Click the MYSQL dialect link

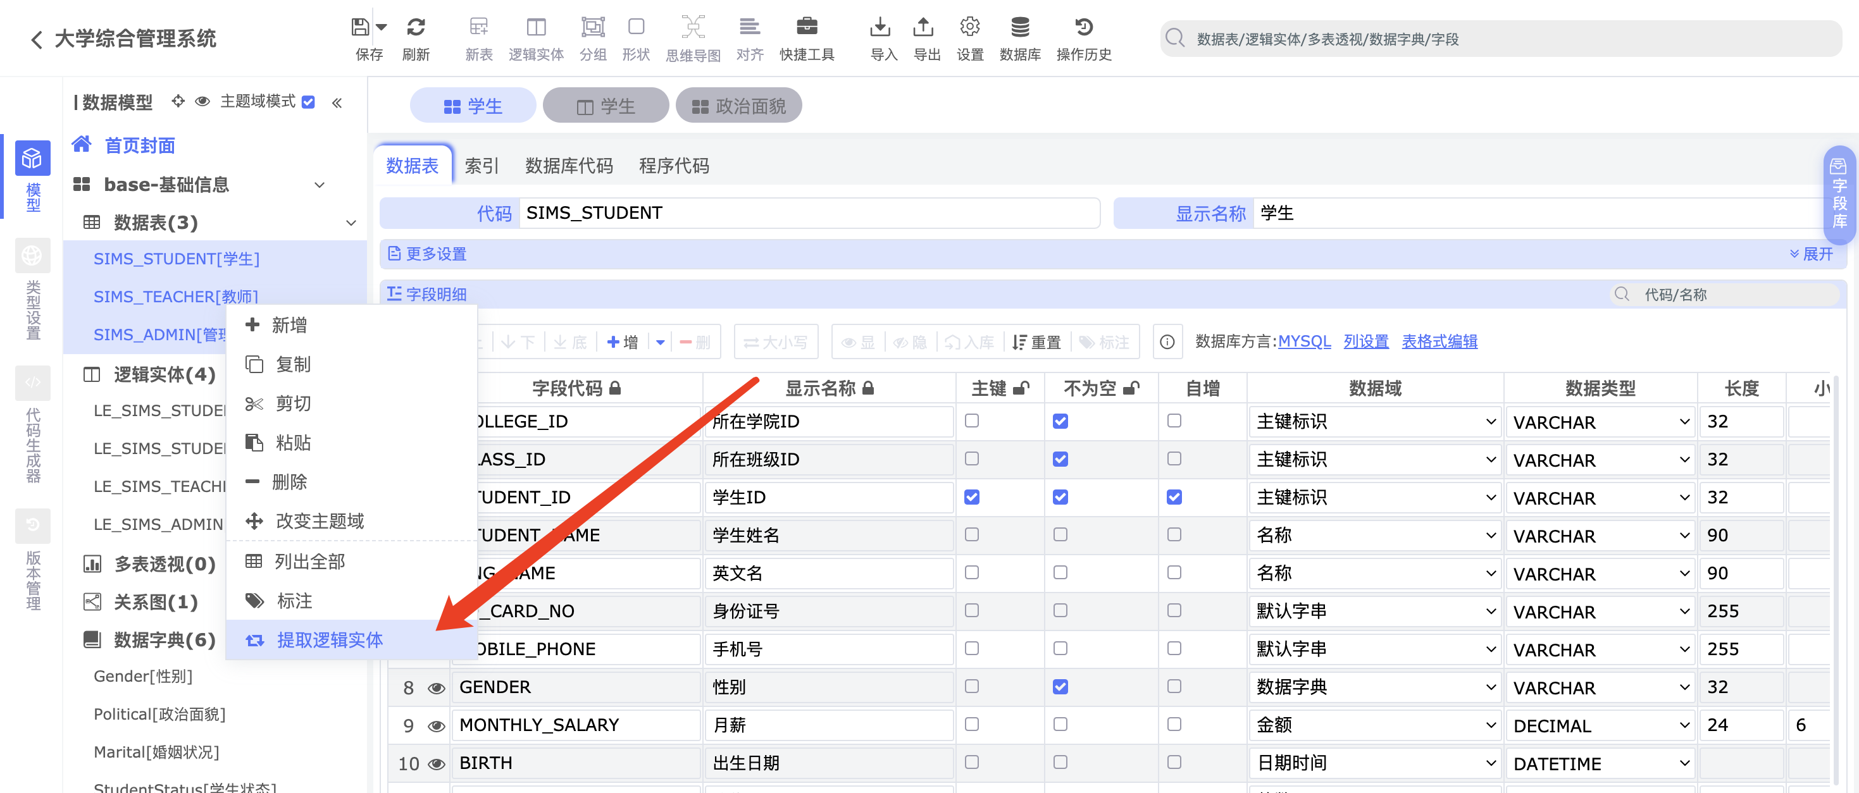1304,341
